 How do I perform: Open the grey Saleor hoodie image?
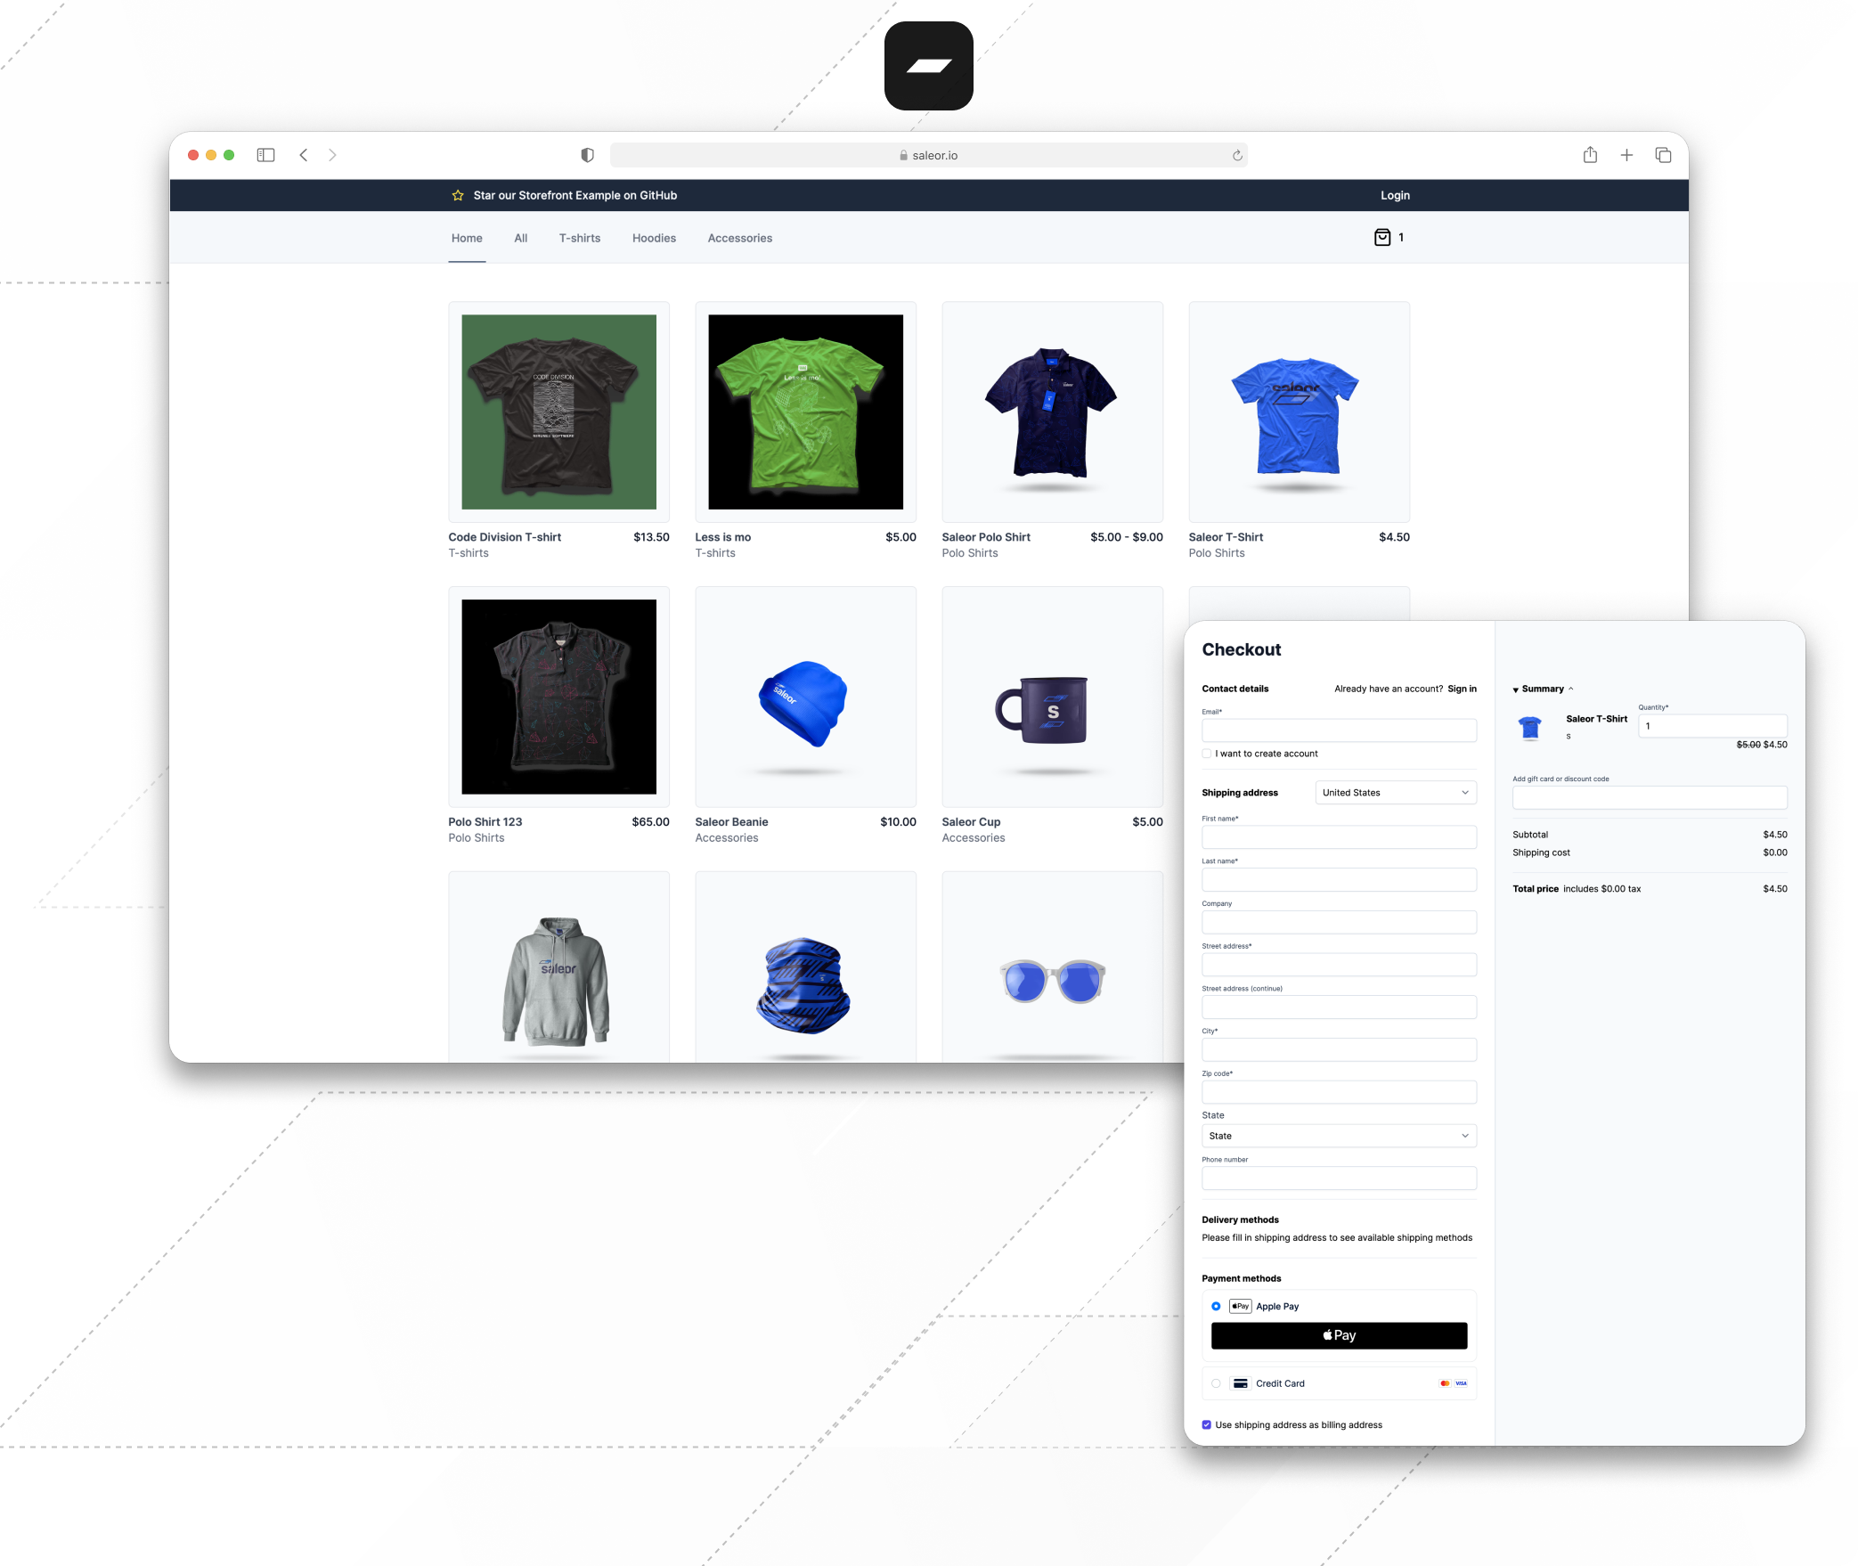click(558, 967)
